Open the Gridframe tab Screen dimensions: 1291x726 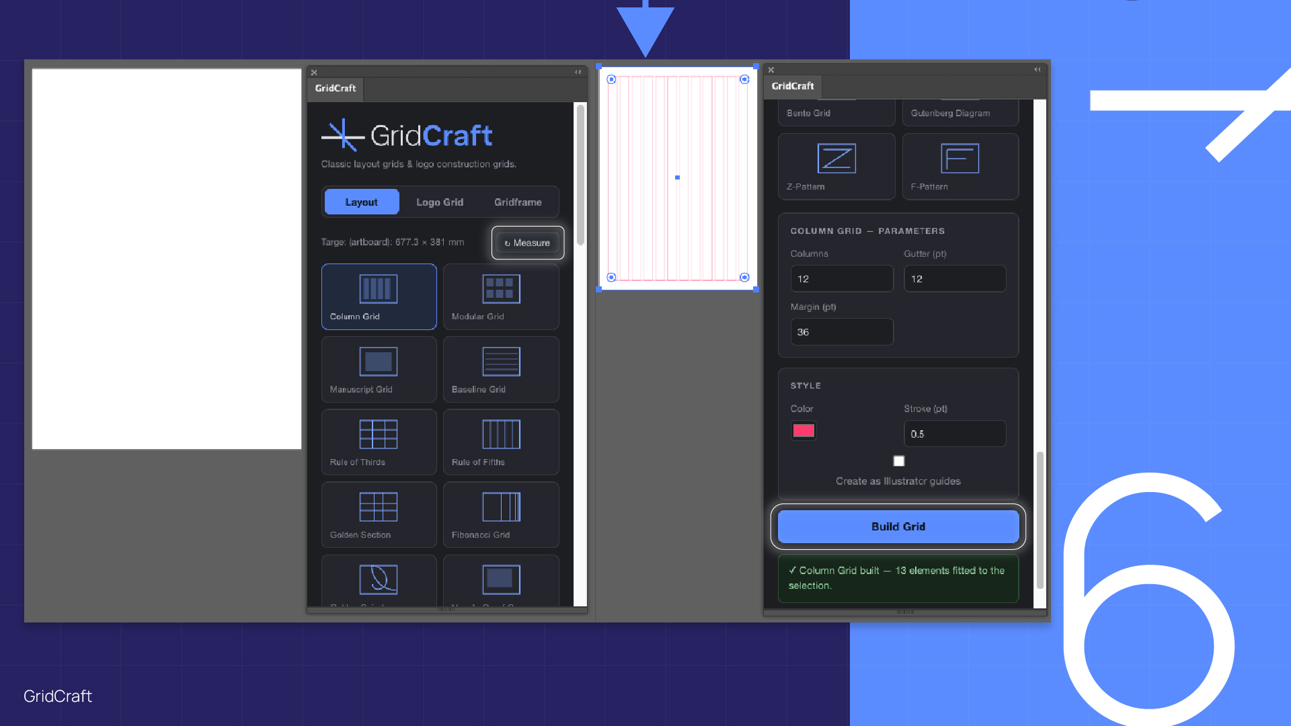pyautogui.click(x=518, y=202)
